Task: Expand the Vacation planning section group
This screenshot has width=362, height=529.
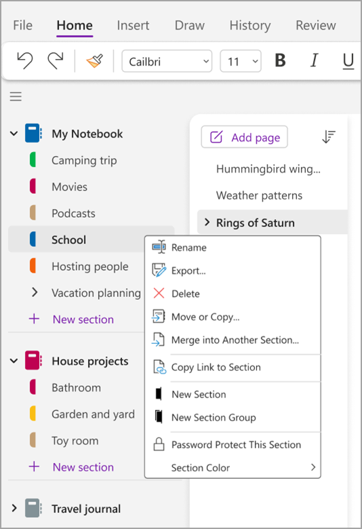Action: (x=35, y=292)
